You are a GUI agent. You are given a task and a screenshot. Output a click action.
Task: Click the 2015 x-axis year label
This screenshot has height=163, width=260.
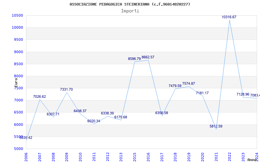point(135,157)
